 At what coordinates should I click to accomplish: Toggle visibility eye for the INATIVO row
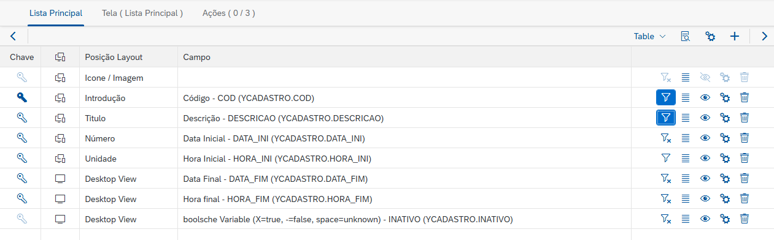click(x=705, y=219)
